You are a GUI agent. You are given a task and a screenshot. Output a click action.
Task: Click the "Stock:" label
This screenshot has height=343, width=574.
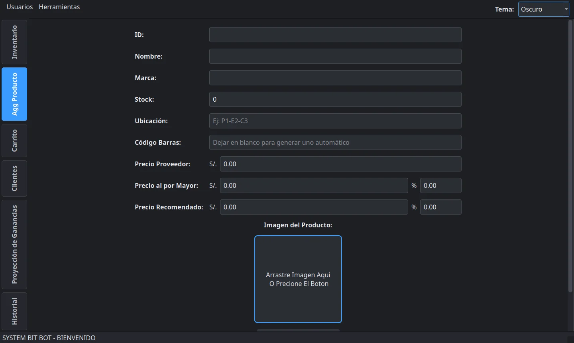click(144, 99)
